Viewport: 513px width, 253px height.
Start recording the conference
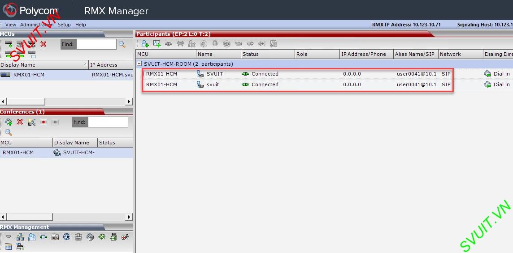(43, 122)
